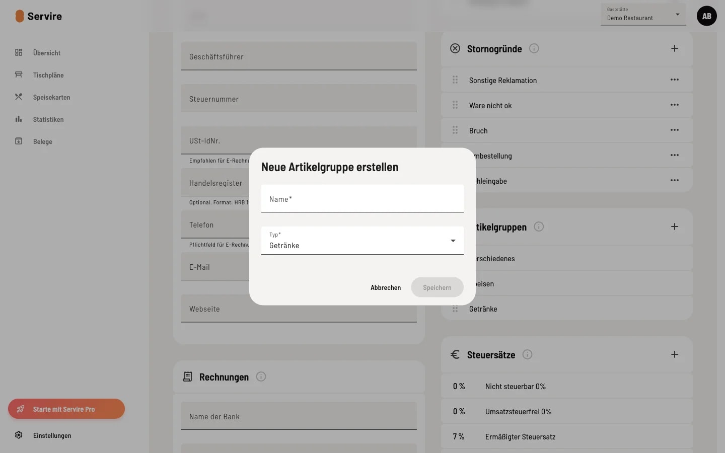Click Starte mit Servire Pro button
This screenshot has height=453, width=725.
(66, 409)
